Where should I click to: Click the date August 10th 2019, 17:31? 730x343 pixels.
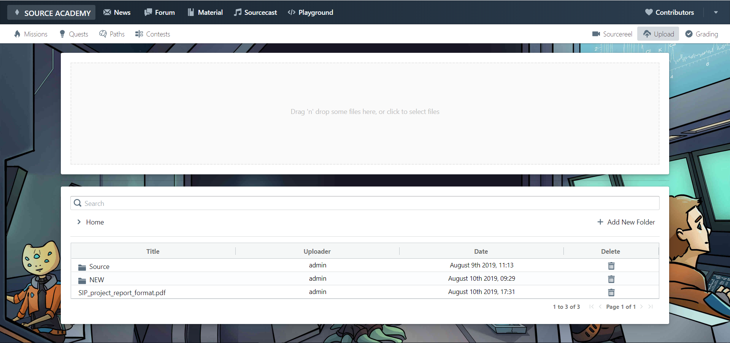pos(481,292)
